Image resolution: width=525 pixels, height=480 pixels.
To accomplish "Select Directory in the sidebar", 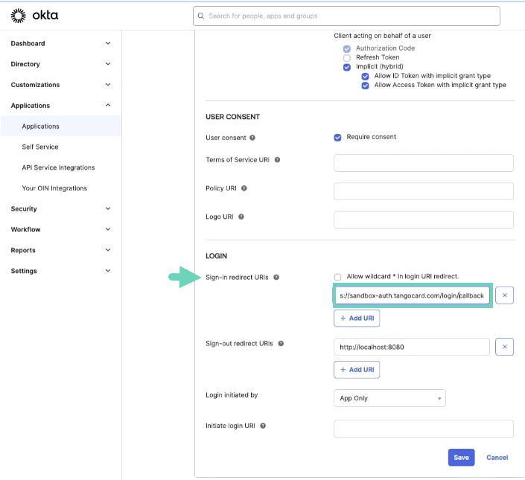I will point(25,64).
